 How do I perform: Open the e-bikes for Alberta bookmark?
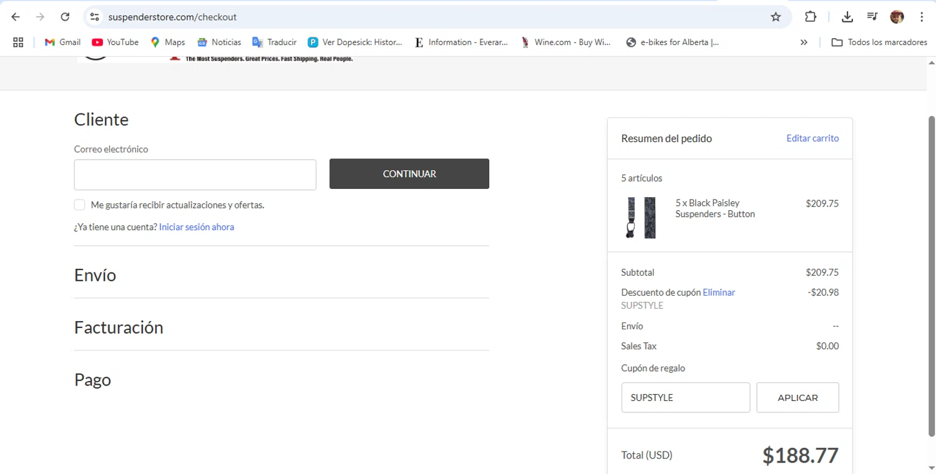pos(673,42)
